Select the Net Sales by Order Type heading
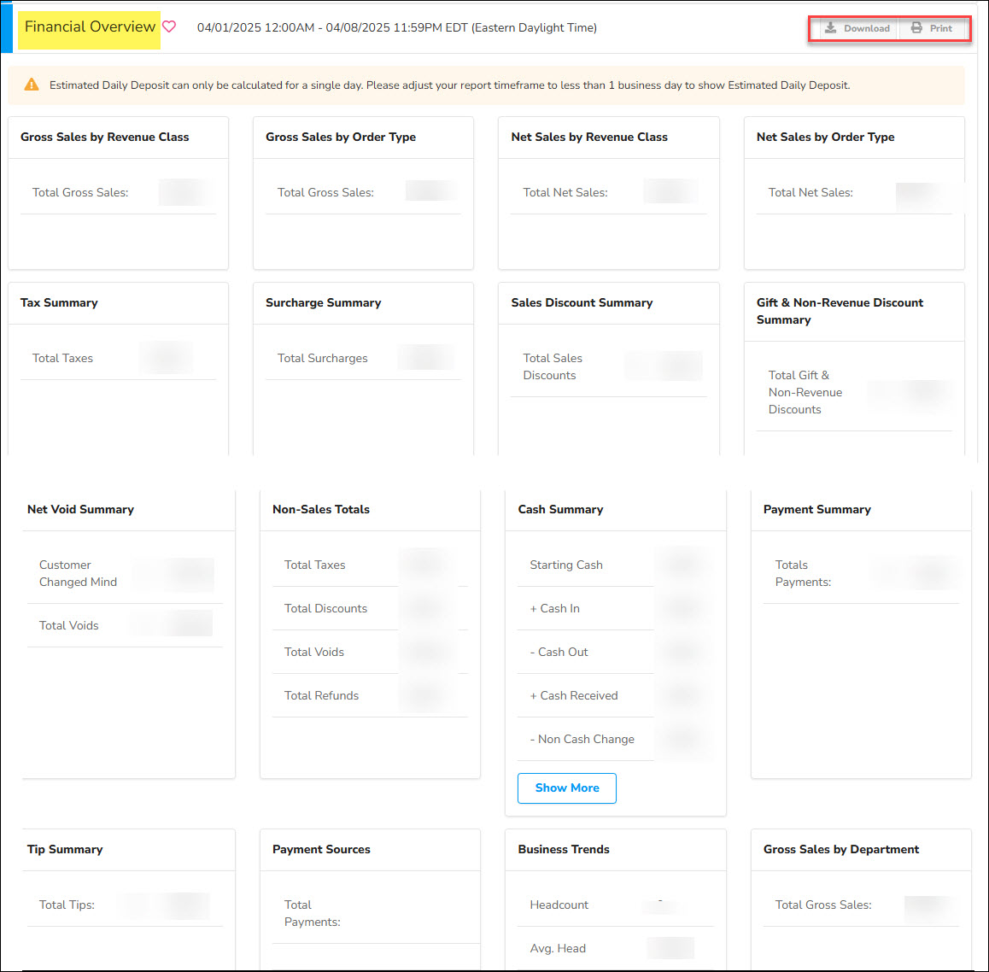This screenshot has width=989, height=972. pos(825,137)
